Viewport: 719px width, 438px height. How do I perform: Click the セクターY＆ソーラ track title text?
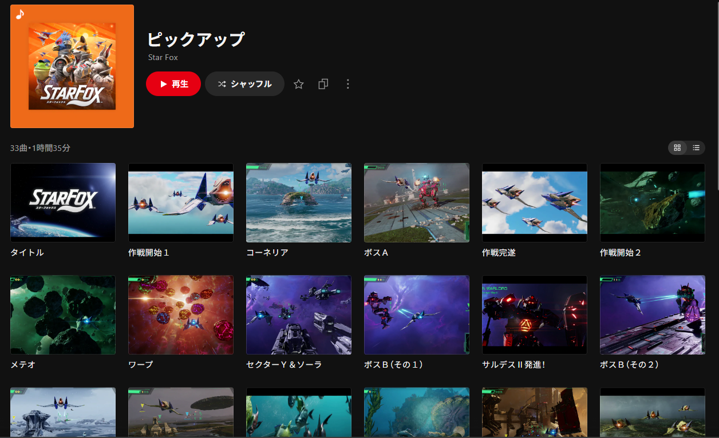(x=284, y=364)
